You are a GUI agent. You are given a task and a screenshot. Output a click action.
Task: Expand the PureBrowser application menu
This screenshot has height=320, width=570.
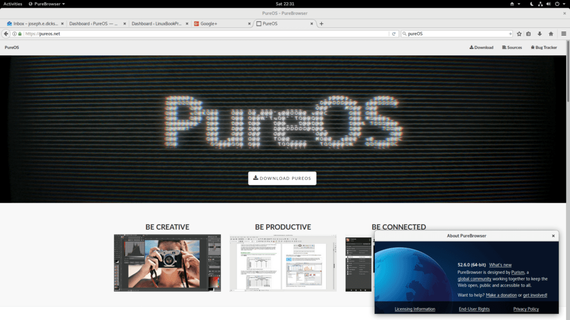pyautogui.click(x=47, y=4)
